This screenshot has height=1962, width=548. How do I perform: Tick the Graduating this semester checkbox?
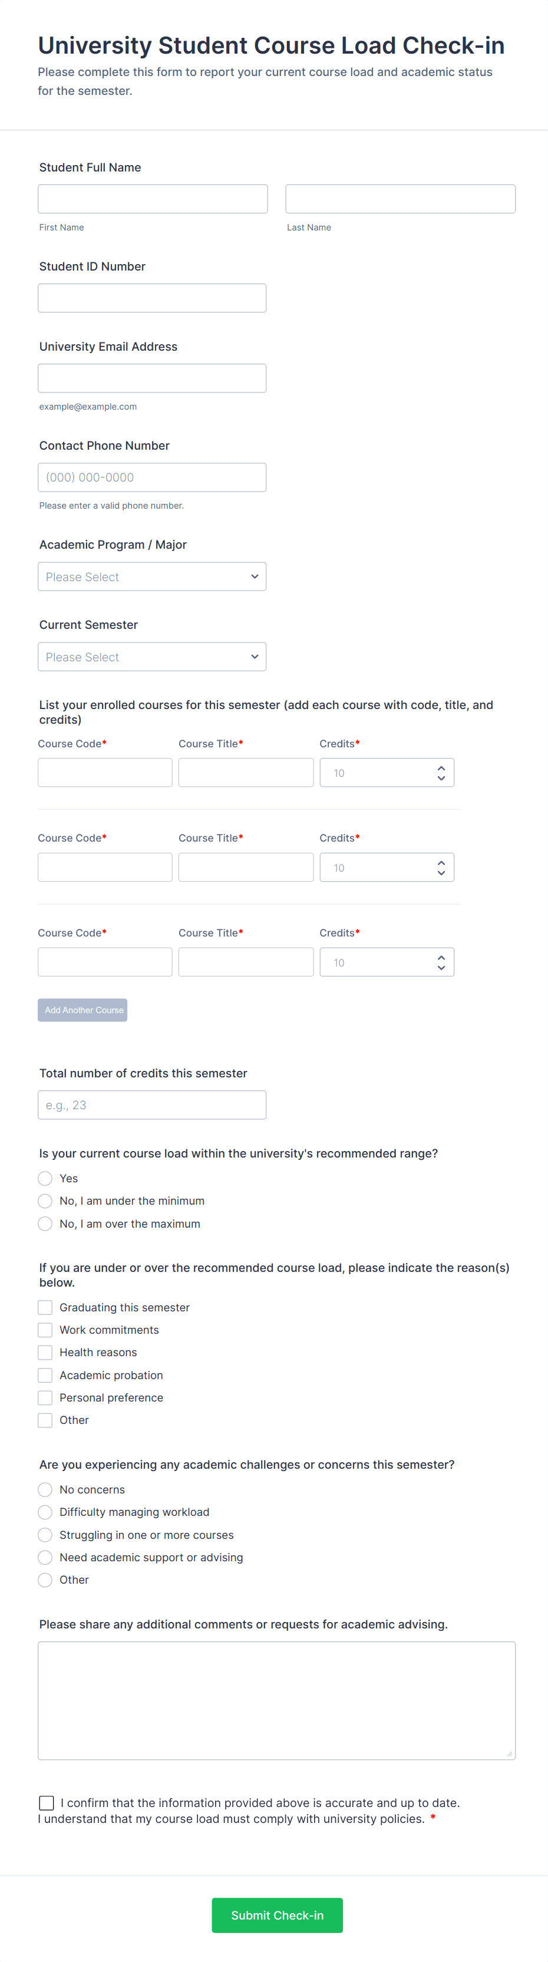pos(46,1308)
